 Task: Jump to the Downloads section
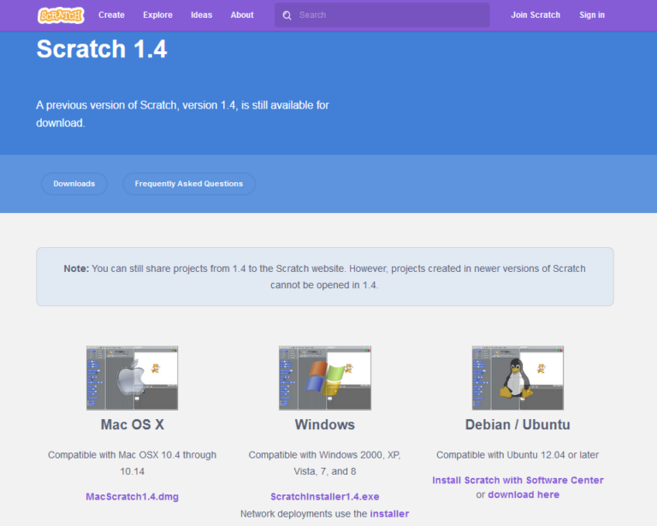click(x=74, y=184)
